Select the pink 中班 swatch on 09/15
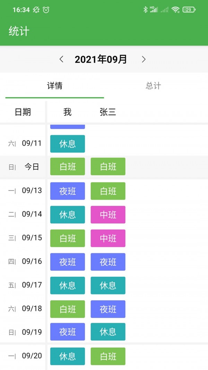Image resolution: width=208 pixels, height=370 pixels. coord(108,238)
